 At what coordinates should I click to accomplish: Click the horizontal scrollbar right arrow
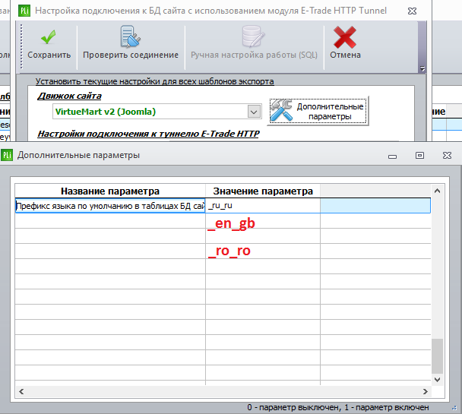[x=426, y=391]
